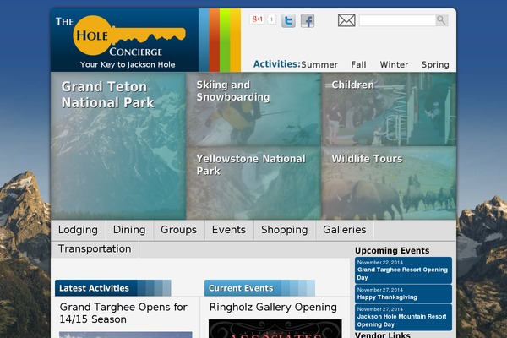This screenshot has width=507, height=338.
Task: Click the Activities: label
Action: pos(277,64)
